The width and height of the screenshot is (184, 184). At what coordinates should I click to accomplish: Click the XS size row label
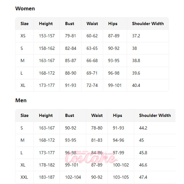[x=23, y=36]
